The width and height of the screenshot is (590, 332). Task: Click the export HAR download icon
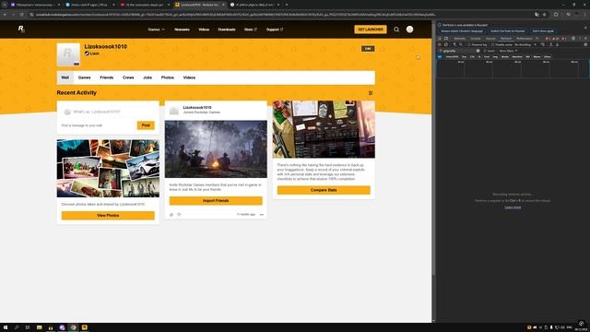(557, 45)
